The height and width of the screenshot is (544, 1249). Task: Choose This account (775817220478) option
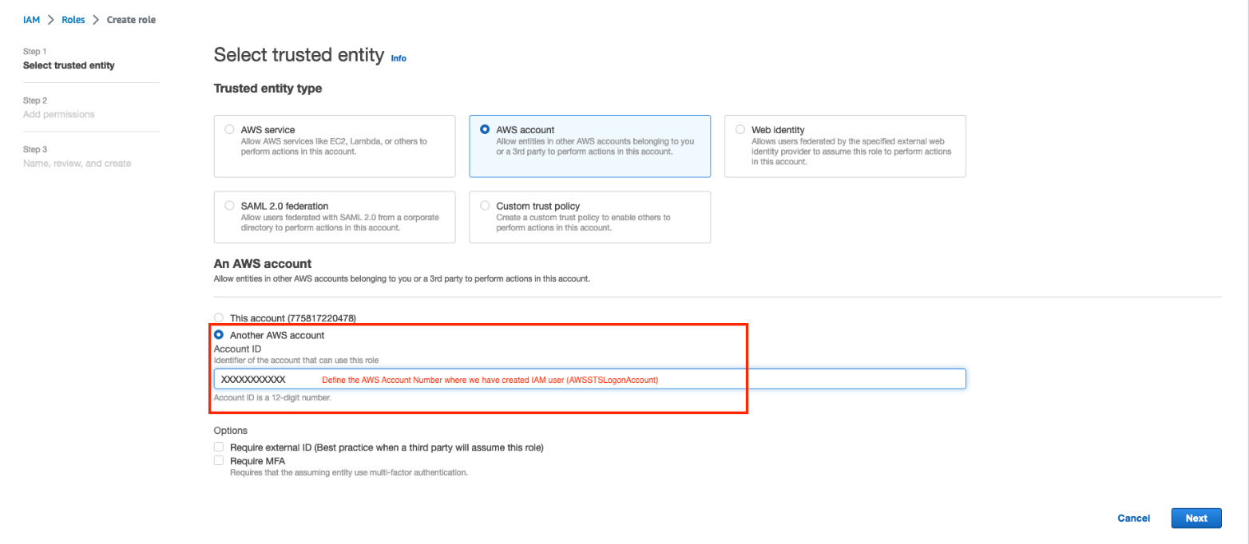(219, 317)
